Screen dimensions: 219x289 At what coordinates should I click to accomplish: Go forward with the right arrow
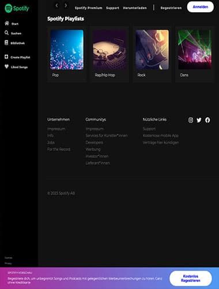coord(66,6)
